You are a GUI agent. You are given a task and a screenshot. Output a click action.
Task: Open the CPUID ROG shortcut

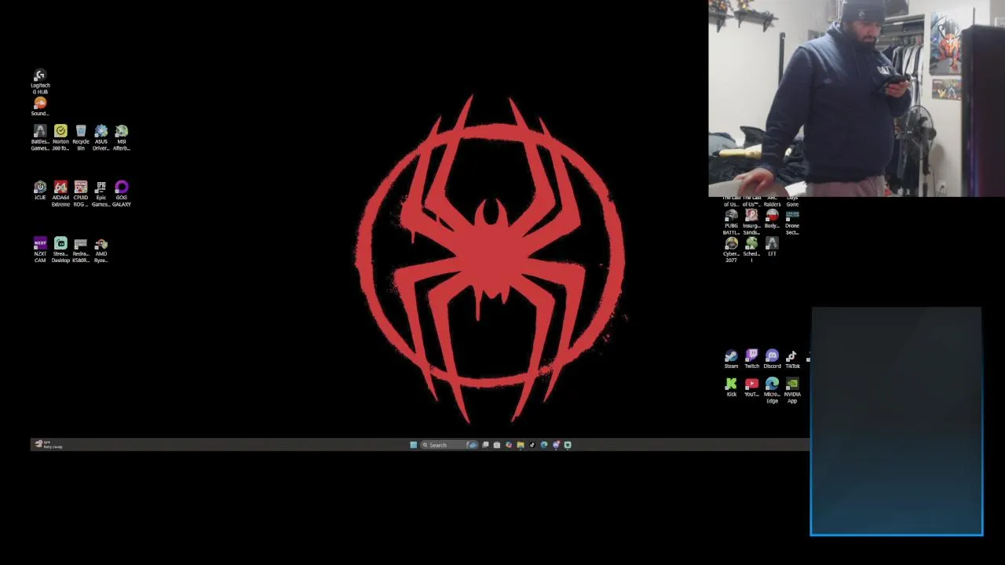81,194
